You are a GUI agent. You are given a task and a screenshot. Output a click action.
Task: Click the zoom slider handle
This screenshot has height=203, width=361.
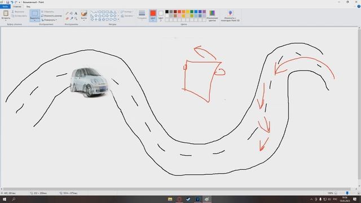[347, 193]
